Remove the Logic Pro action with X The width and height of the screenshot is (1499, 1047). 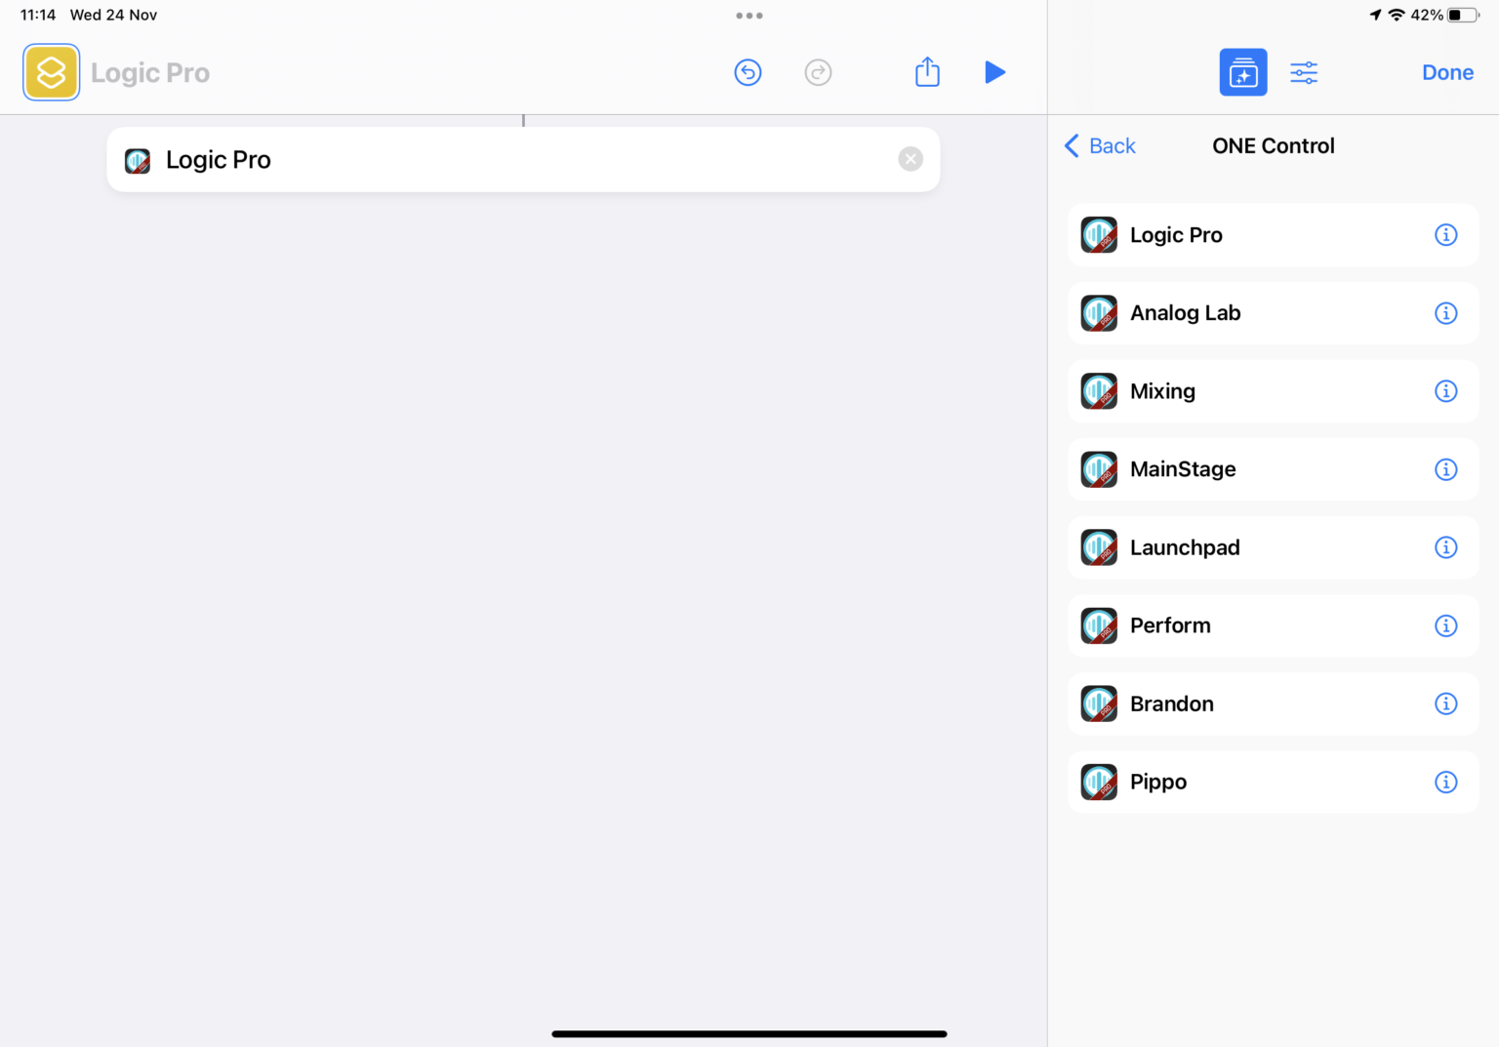(x=911, y=159)
